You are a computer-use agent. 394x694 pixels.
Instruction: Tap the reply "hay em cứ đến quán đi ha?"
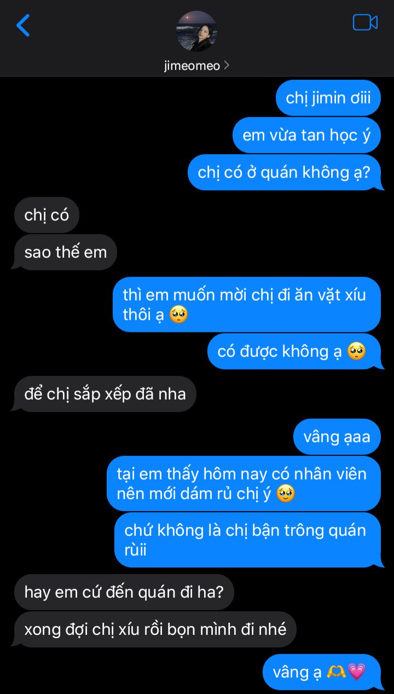tap(124, 592)
